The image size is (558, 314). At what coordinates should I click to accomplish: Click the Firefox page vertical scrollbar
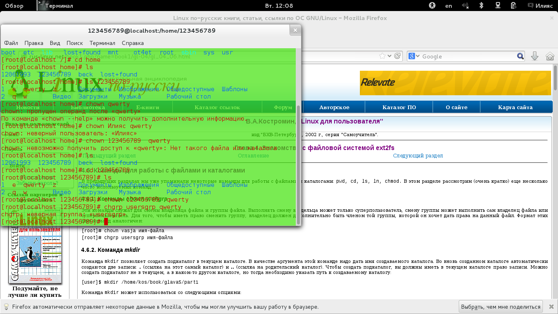[x=555, y=78]
